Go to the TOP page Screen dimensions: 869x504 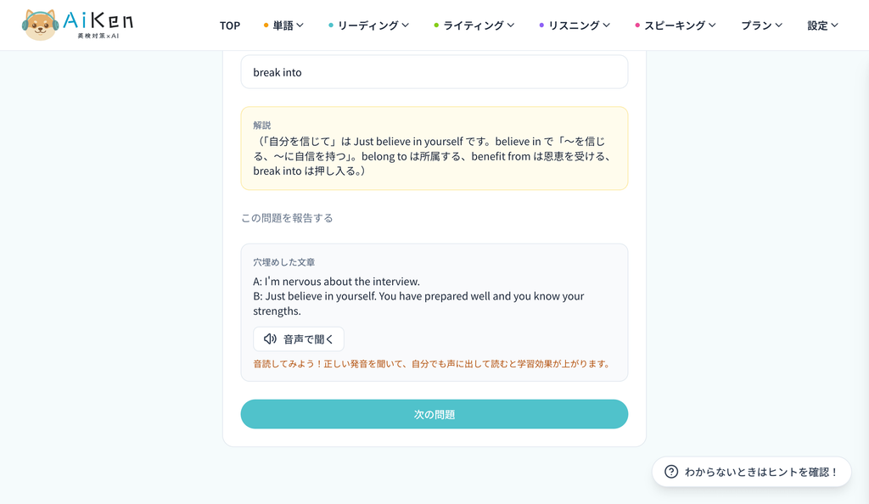pos(229,25)
